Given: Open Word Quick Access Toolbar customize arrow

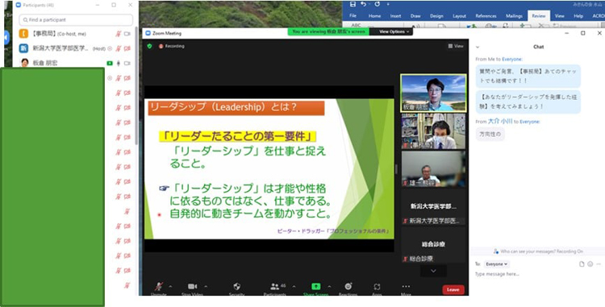Looking at the screenshot, I should pos(388,4).
